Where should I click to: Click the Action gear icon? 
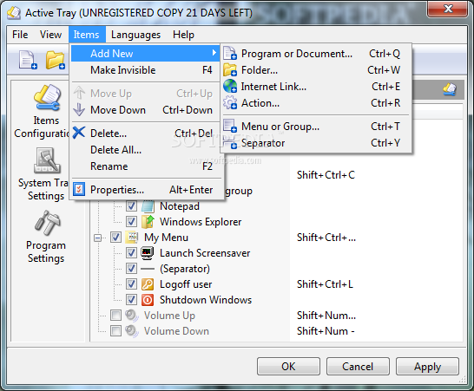coord(230,103)
